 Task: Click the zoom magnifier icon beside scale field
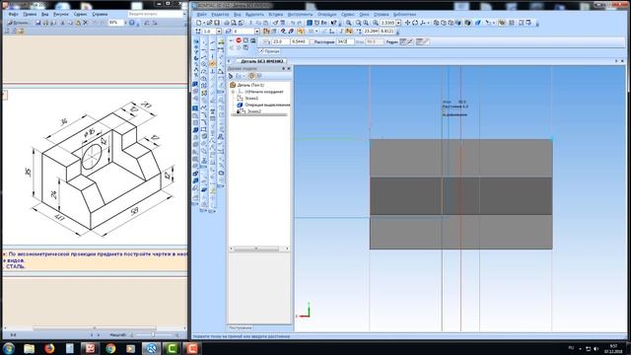[x=376, y=23]
